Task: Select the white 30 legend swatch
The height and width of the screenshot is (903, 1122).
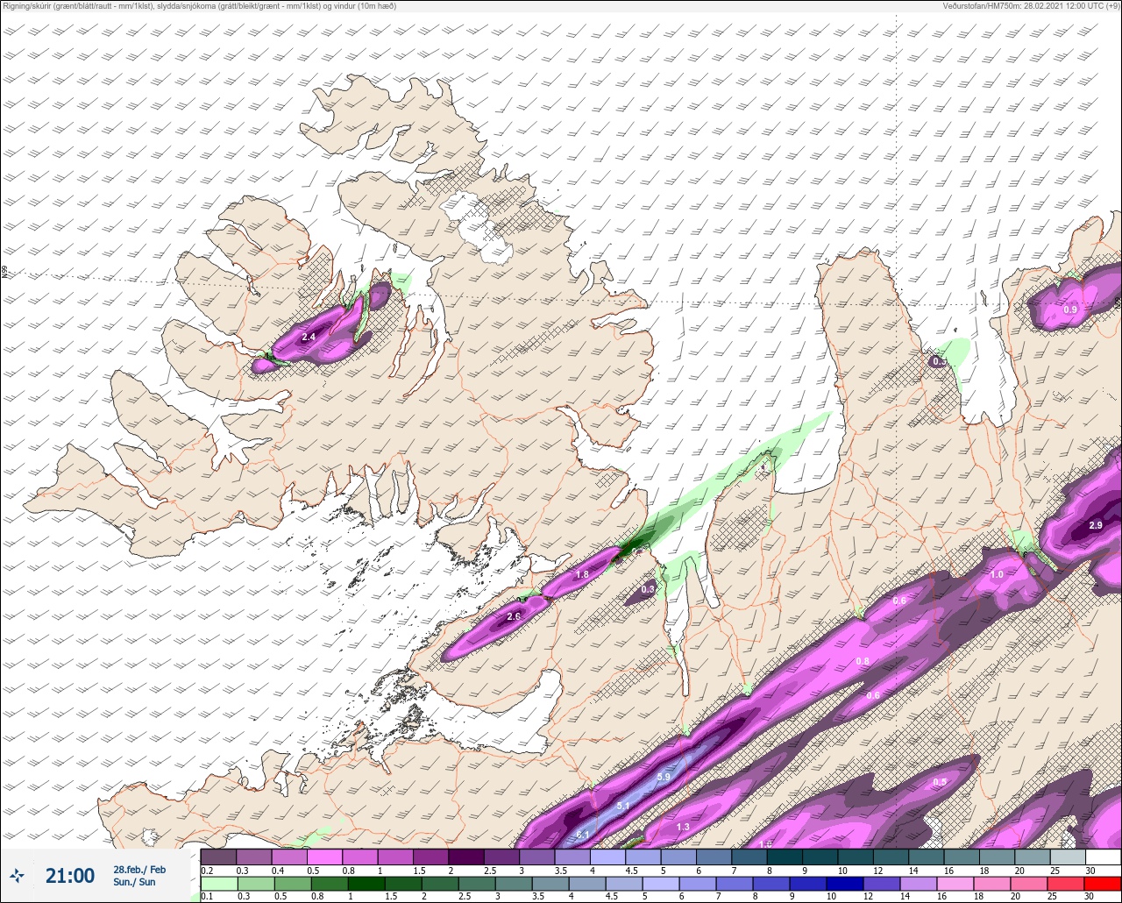Action: tap(1103, 857)
